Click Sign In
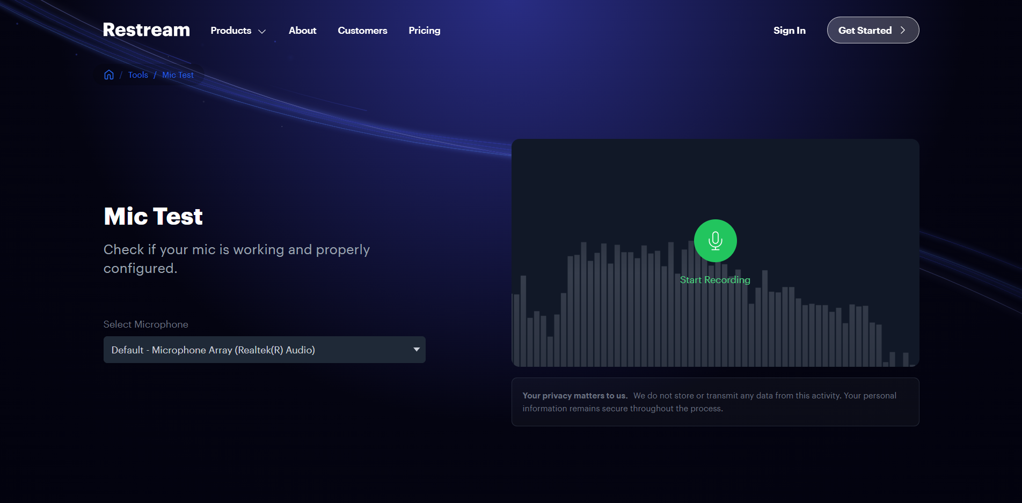 coord(789,31)
